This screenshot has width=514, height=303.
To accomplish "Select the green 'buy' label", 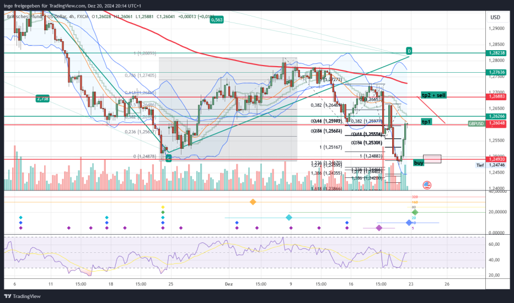I will 419,163.
